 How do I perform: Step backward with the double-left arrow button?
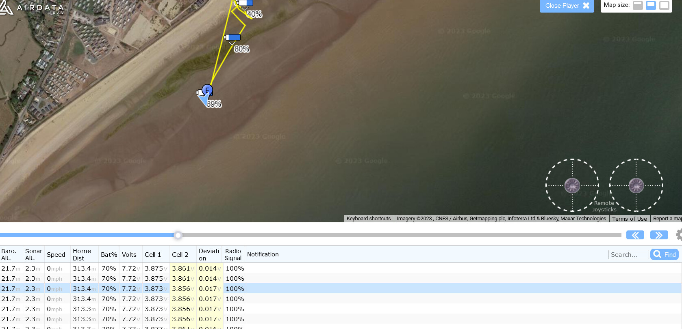[635, 235]
